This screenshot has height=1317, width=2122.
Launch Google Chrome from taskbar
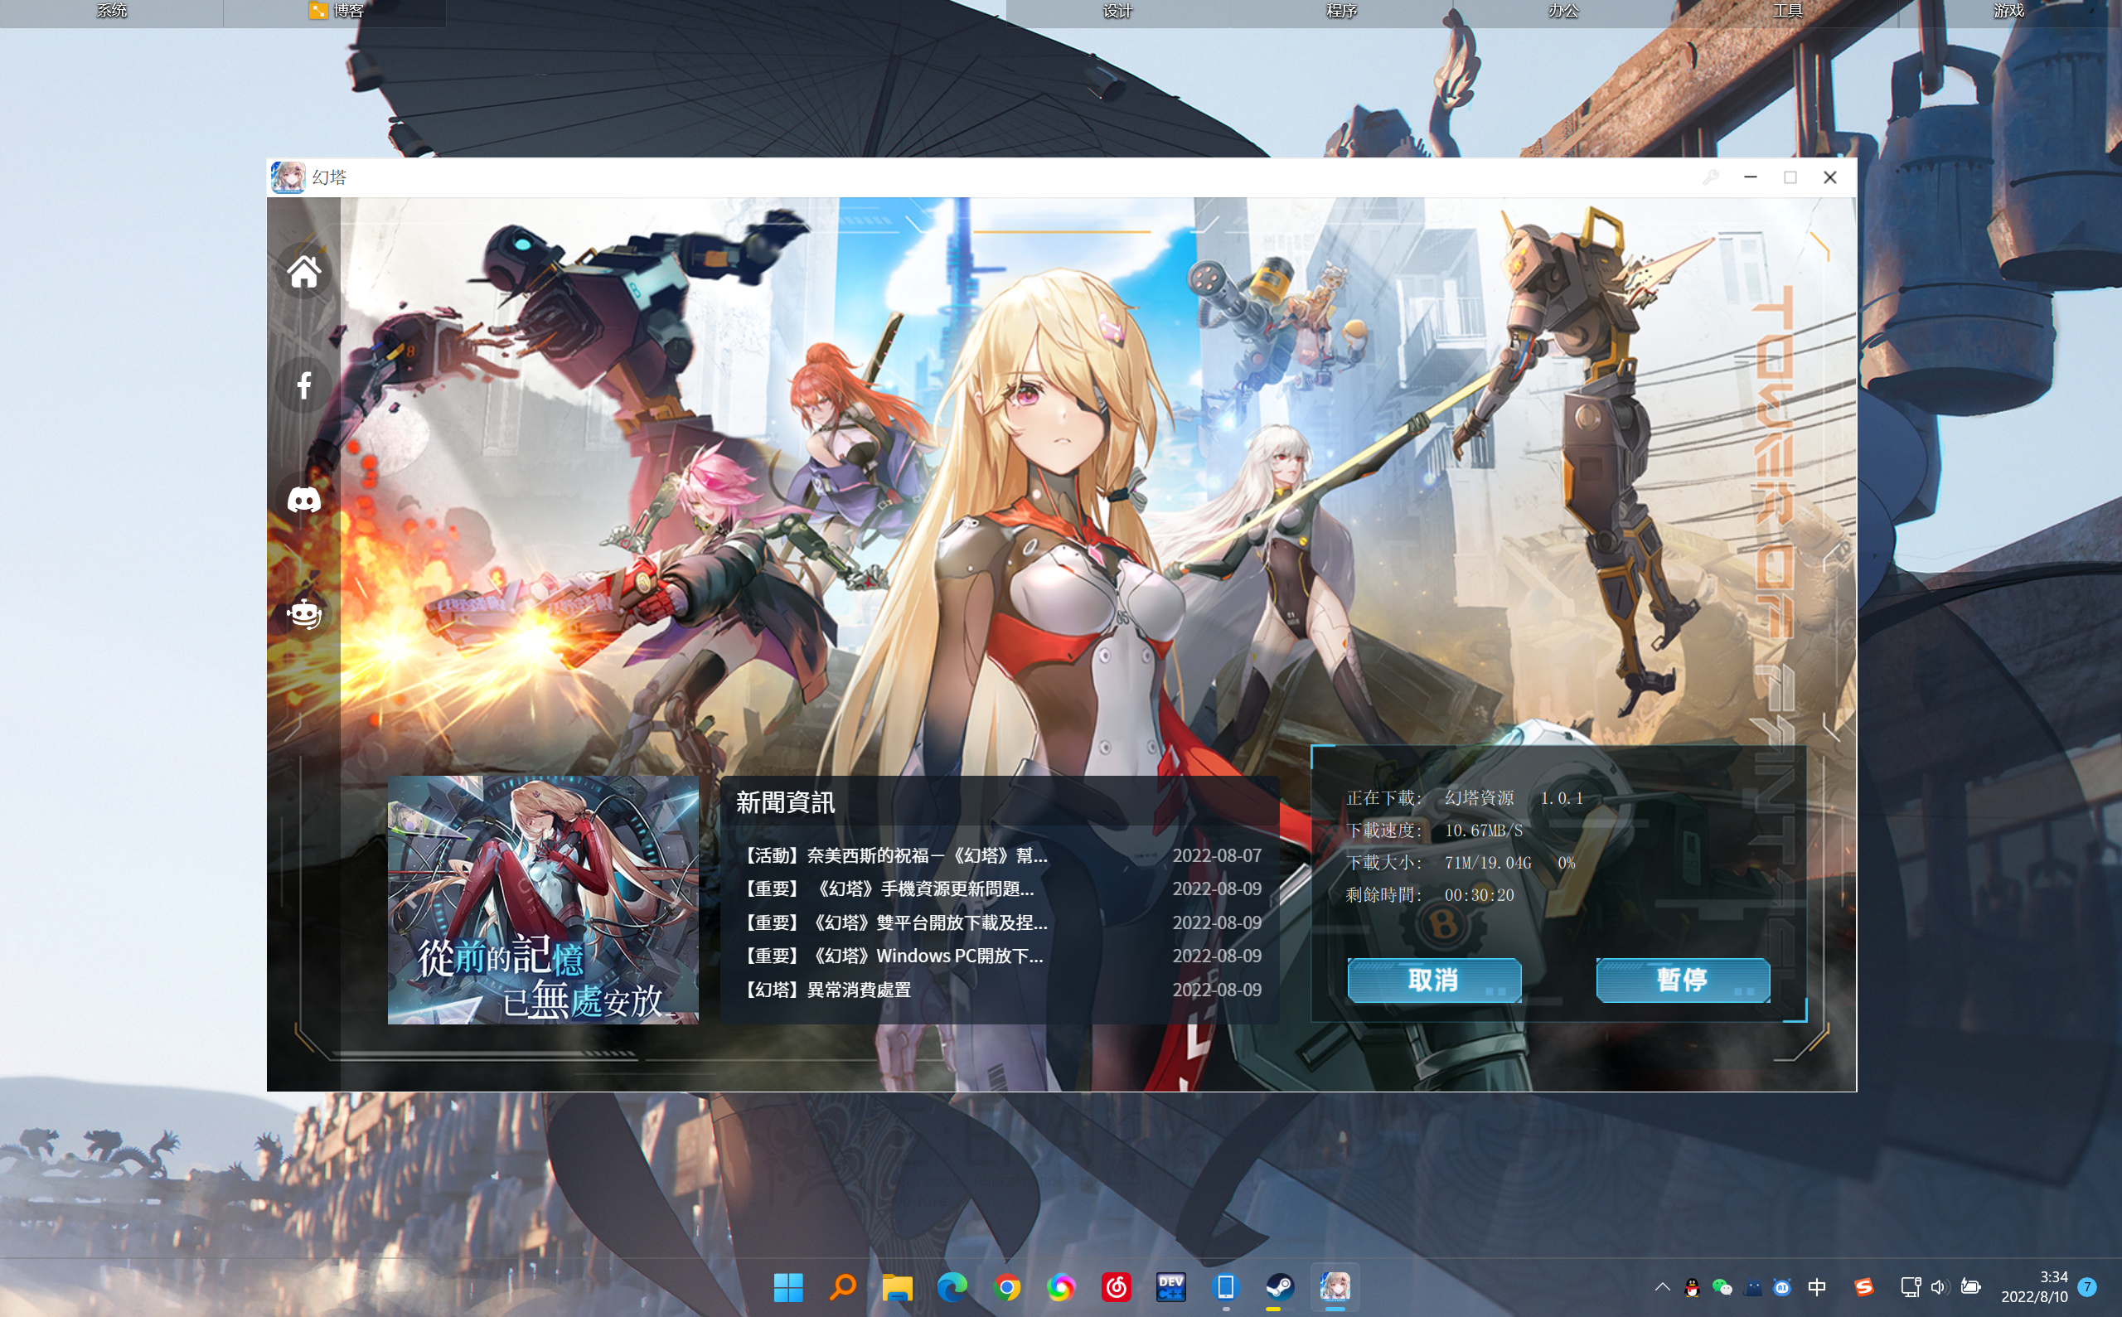[x=1007, y=1286]
